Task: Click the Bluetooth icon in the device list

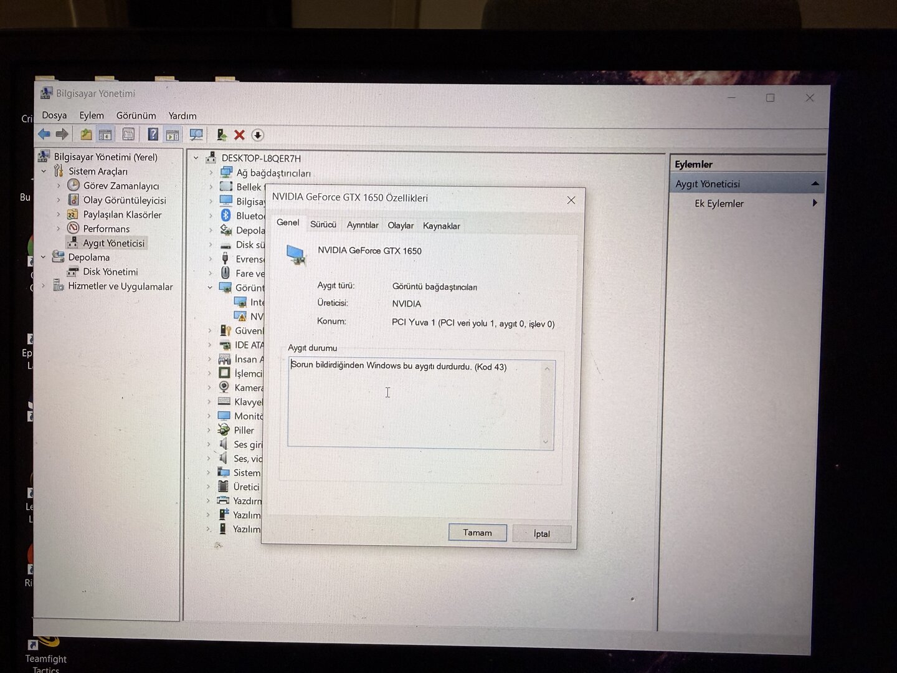Action: click(226, 216)
